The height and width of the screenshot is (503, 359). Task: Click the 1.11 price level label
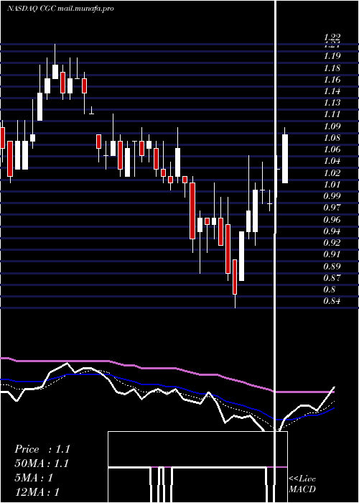pos(332,114)
